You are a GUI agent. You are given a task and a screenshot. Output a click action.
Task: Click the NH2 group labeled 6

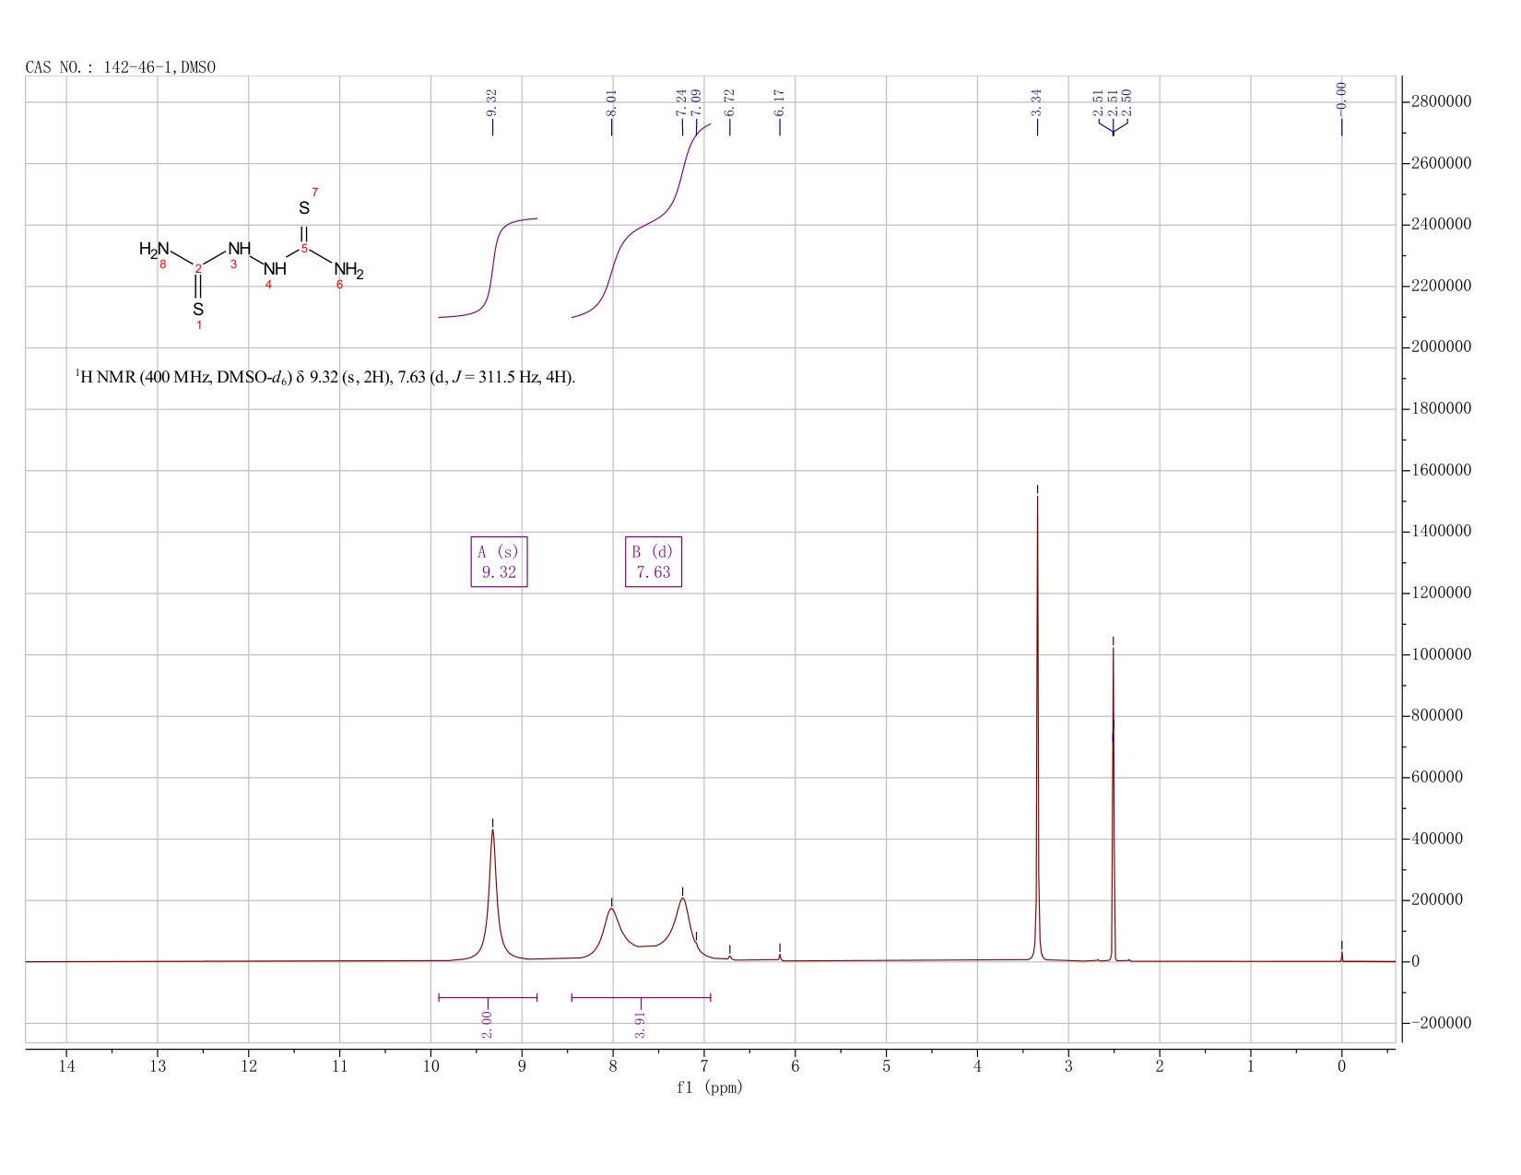point(349,270)
